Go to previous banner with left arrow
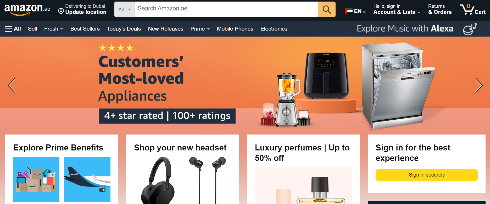This screenshot has width=490, height=204. (x=12, y=85)
